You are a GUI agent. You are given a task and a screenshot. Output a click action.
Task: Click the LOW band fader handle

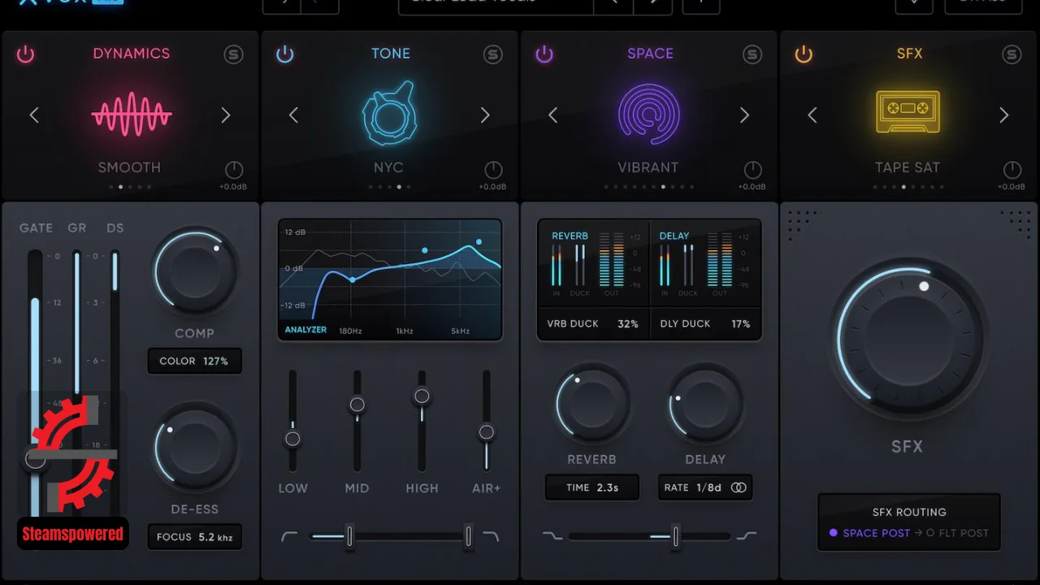tap(292, 439)
